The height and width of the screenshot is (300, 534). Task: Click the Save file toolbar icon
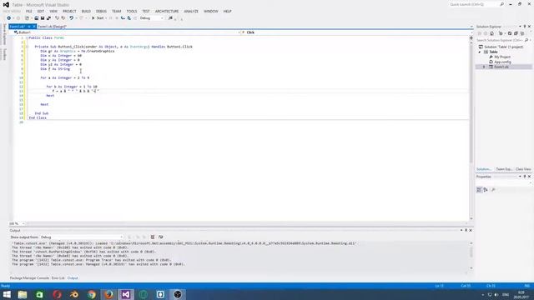tap(43, 18)
